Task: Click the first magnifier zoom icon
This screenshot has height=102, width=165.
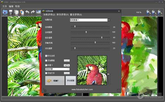Action: point(148,12)
